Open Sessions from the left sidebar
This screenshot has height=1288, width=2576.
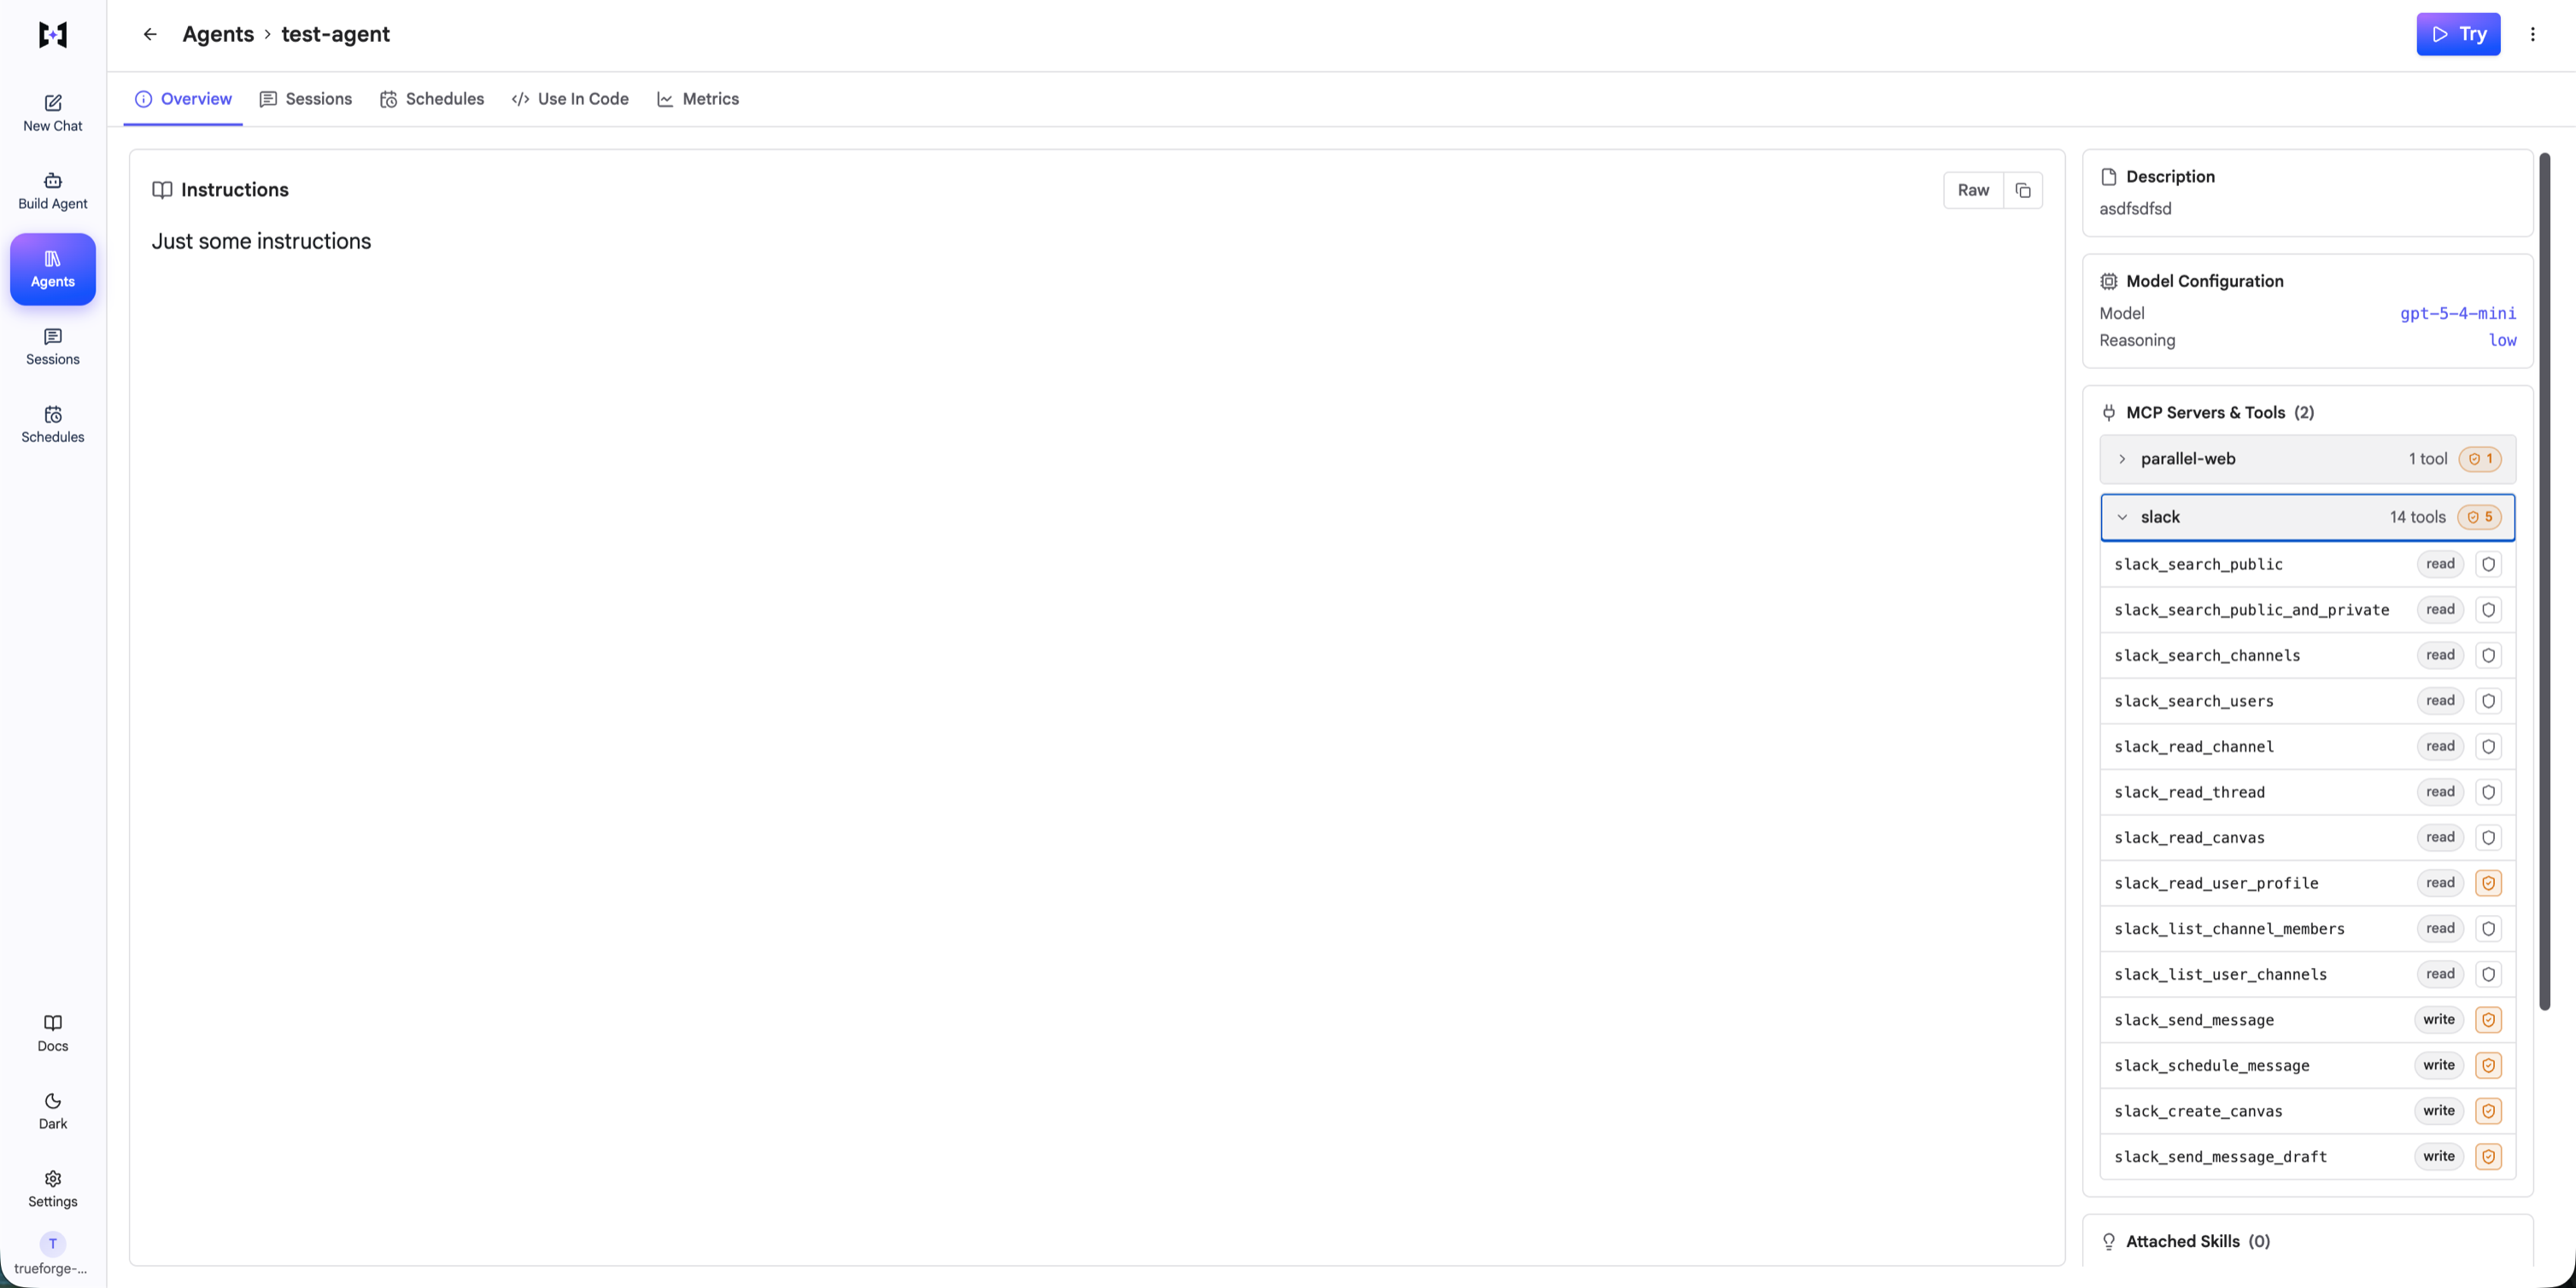(52, 347)
